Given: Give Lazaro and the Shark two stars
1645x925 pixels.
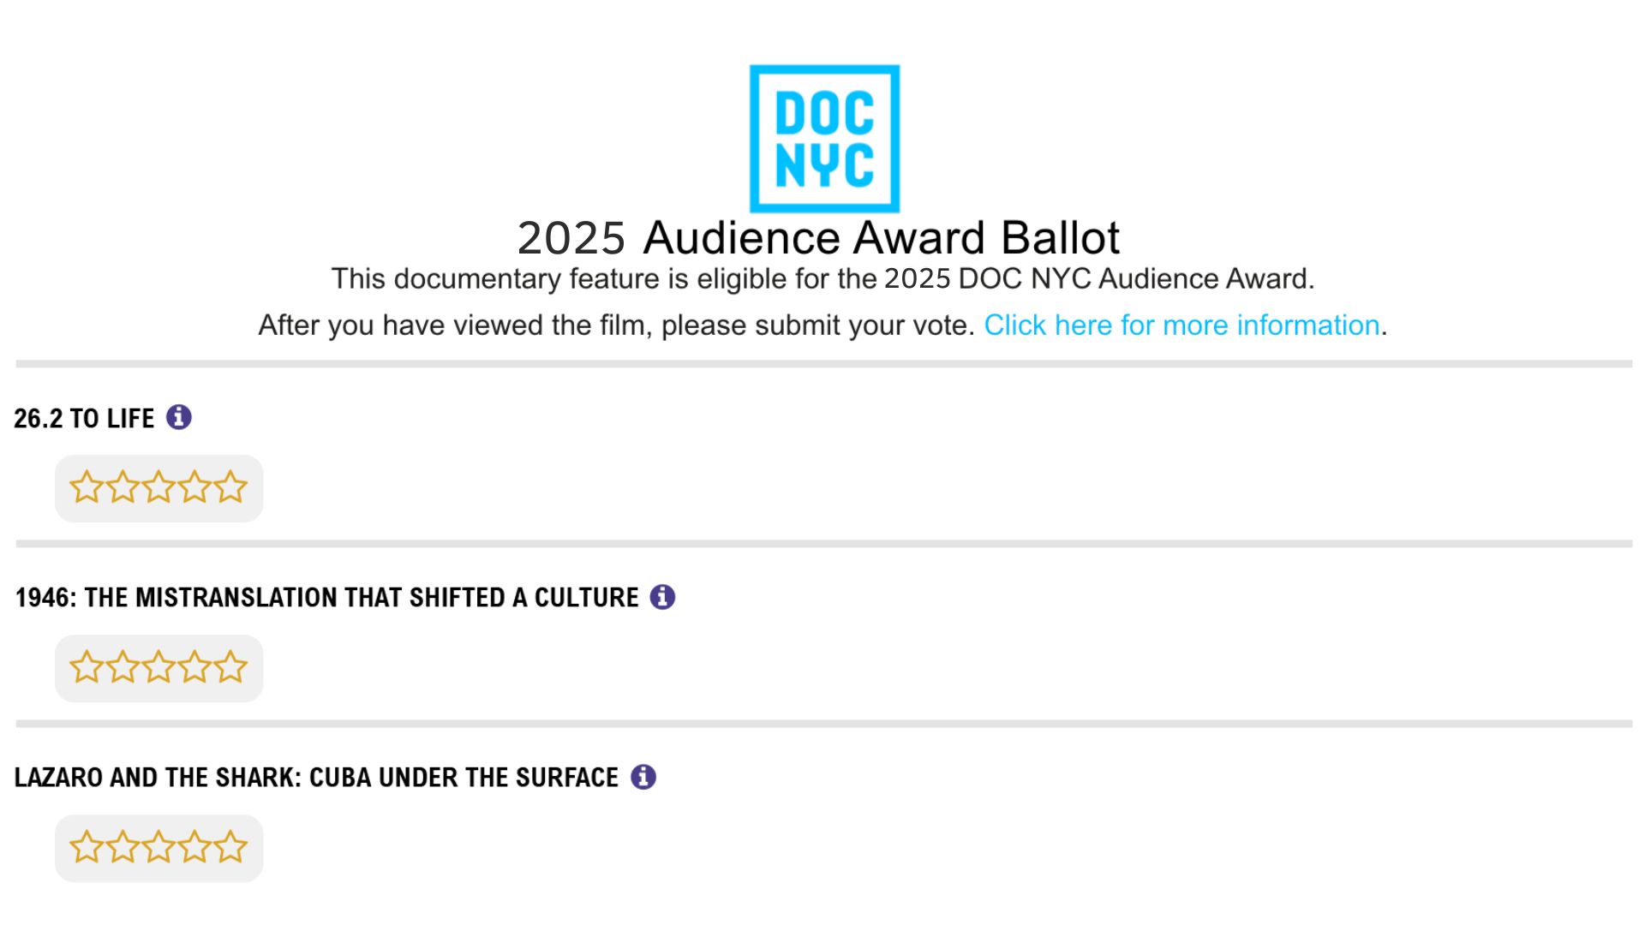Looking at the screenshot, I should coord(123,847).
